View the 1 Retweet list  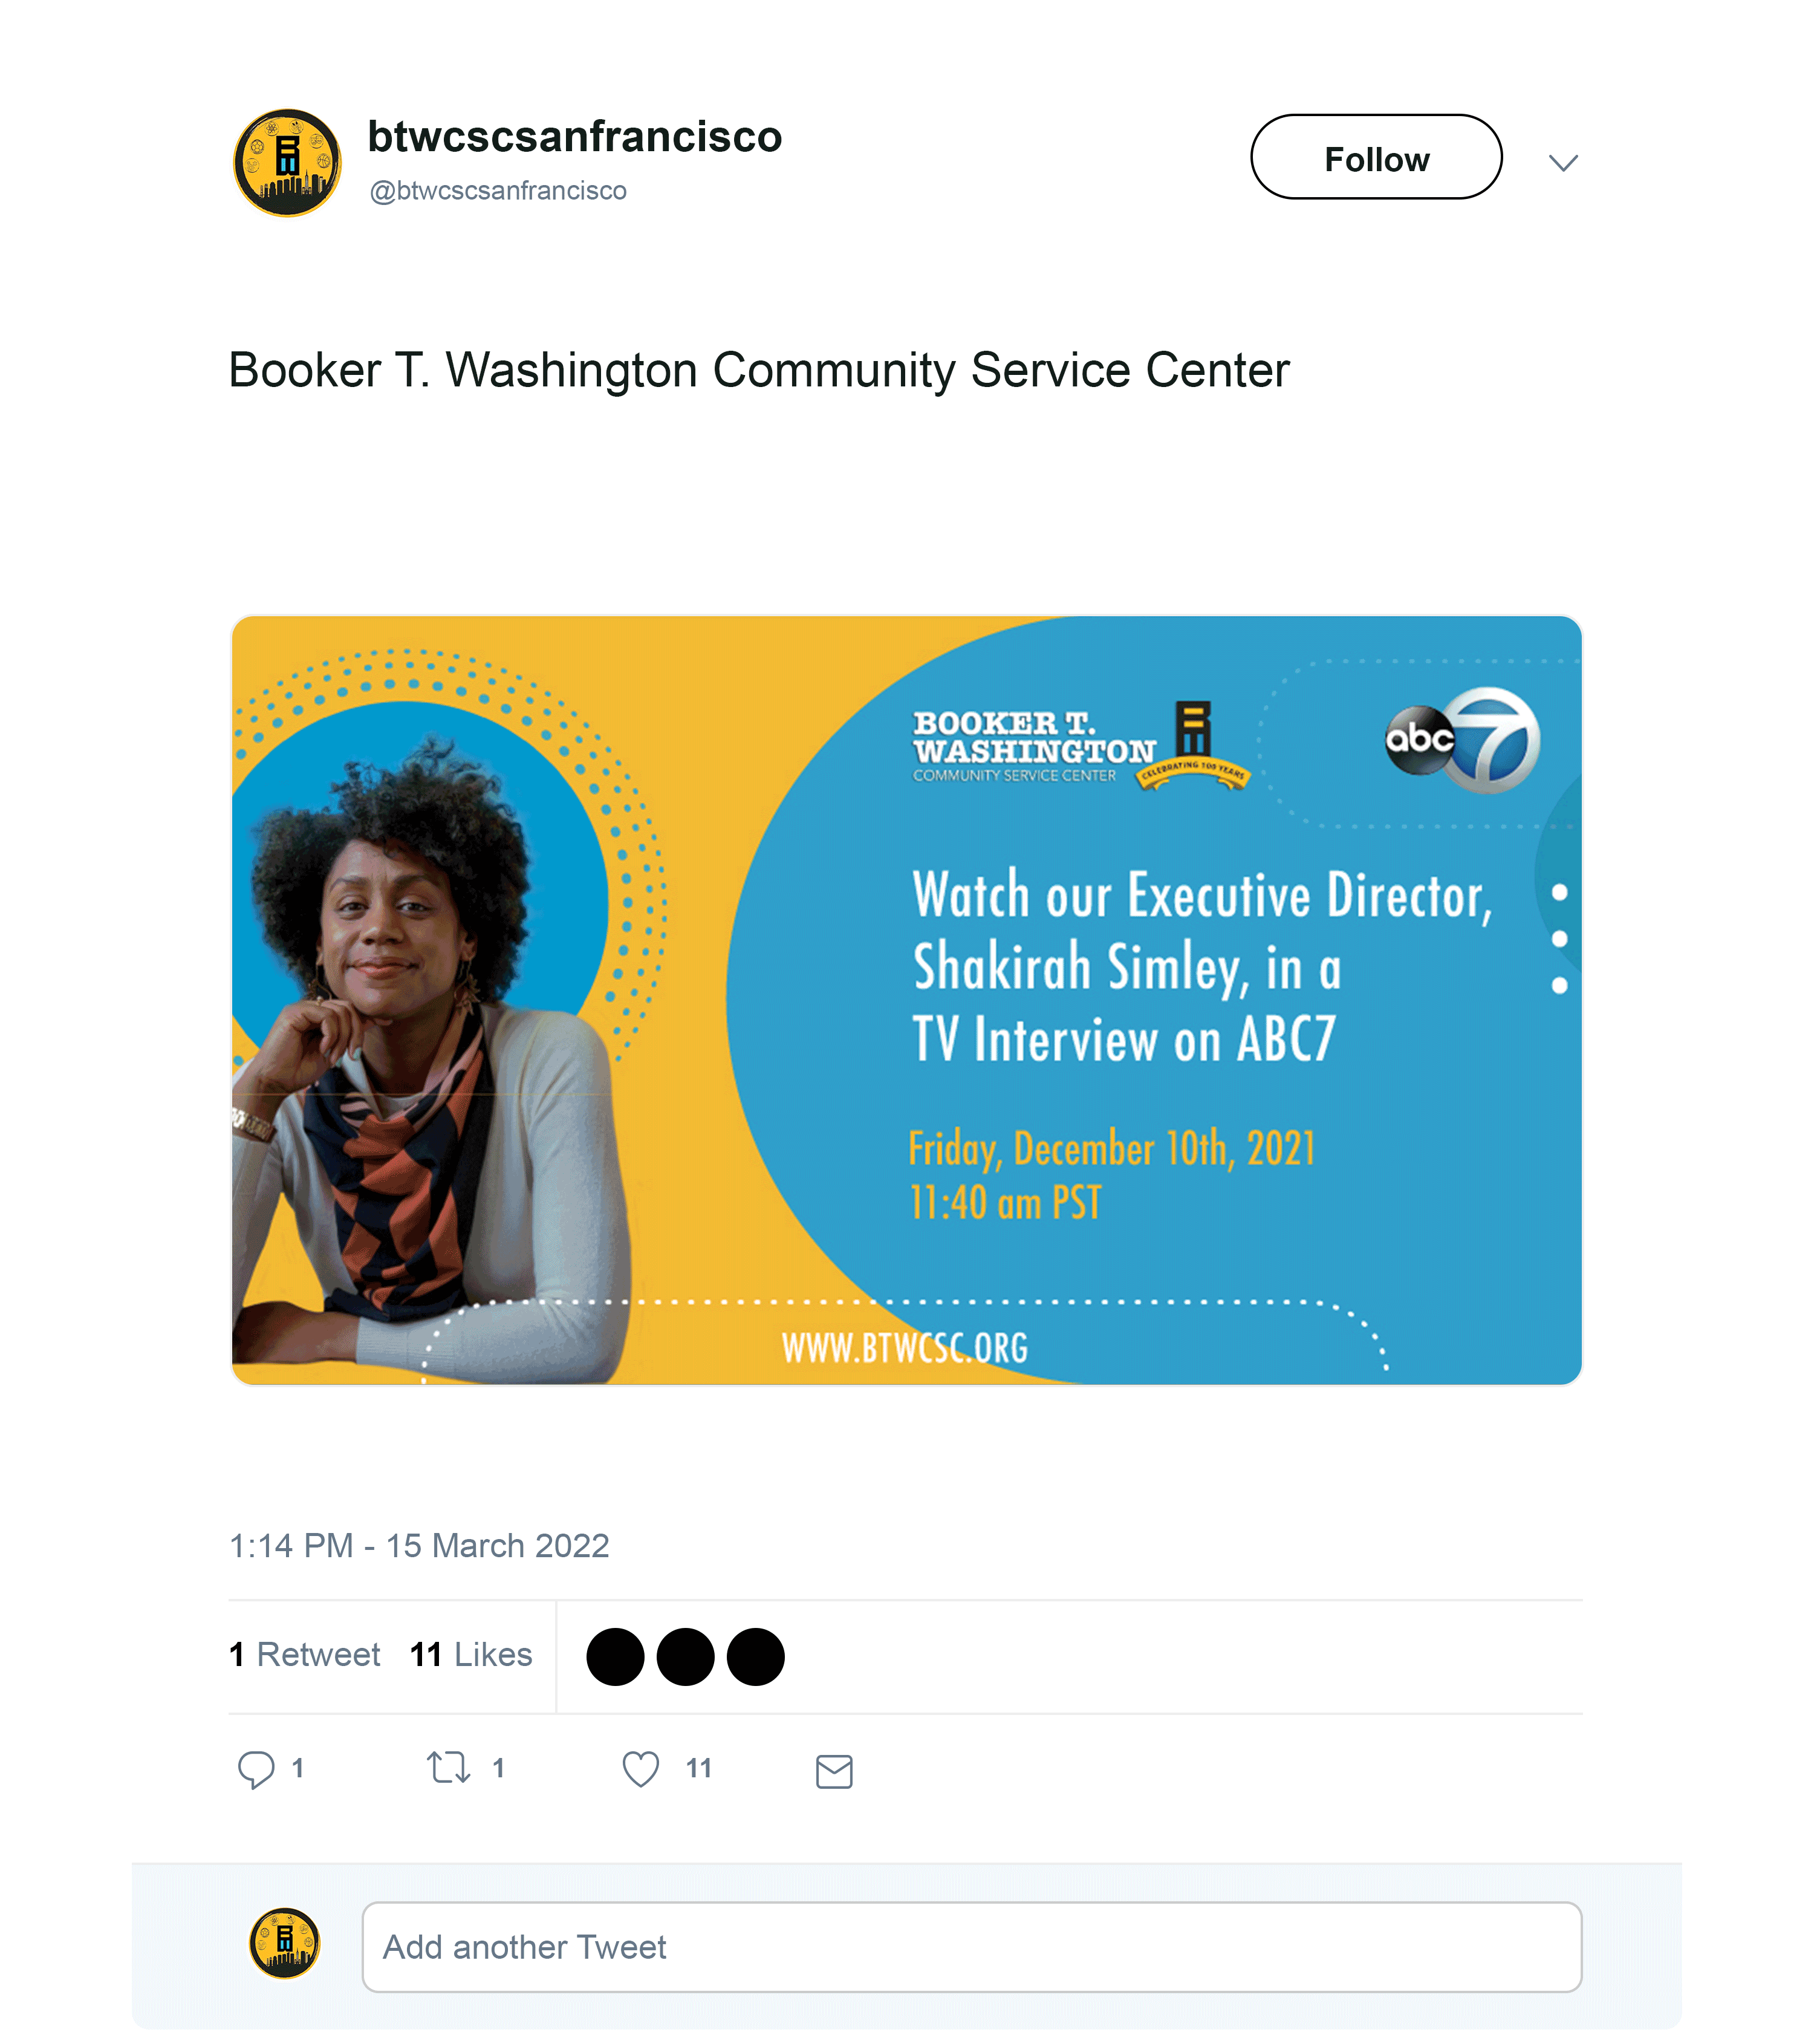[x=304, y=1655]
